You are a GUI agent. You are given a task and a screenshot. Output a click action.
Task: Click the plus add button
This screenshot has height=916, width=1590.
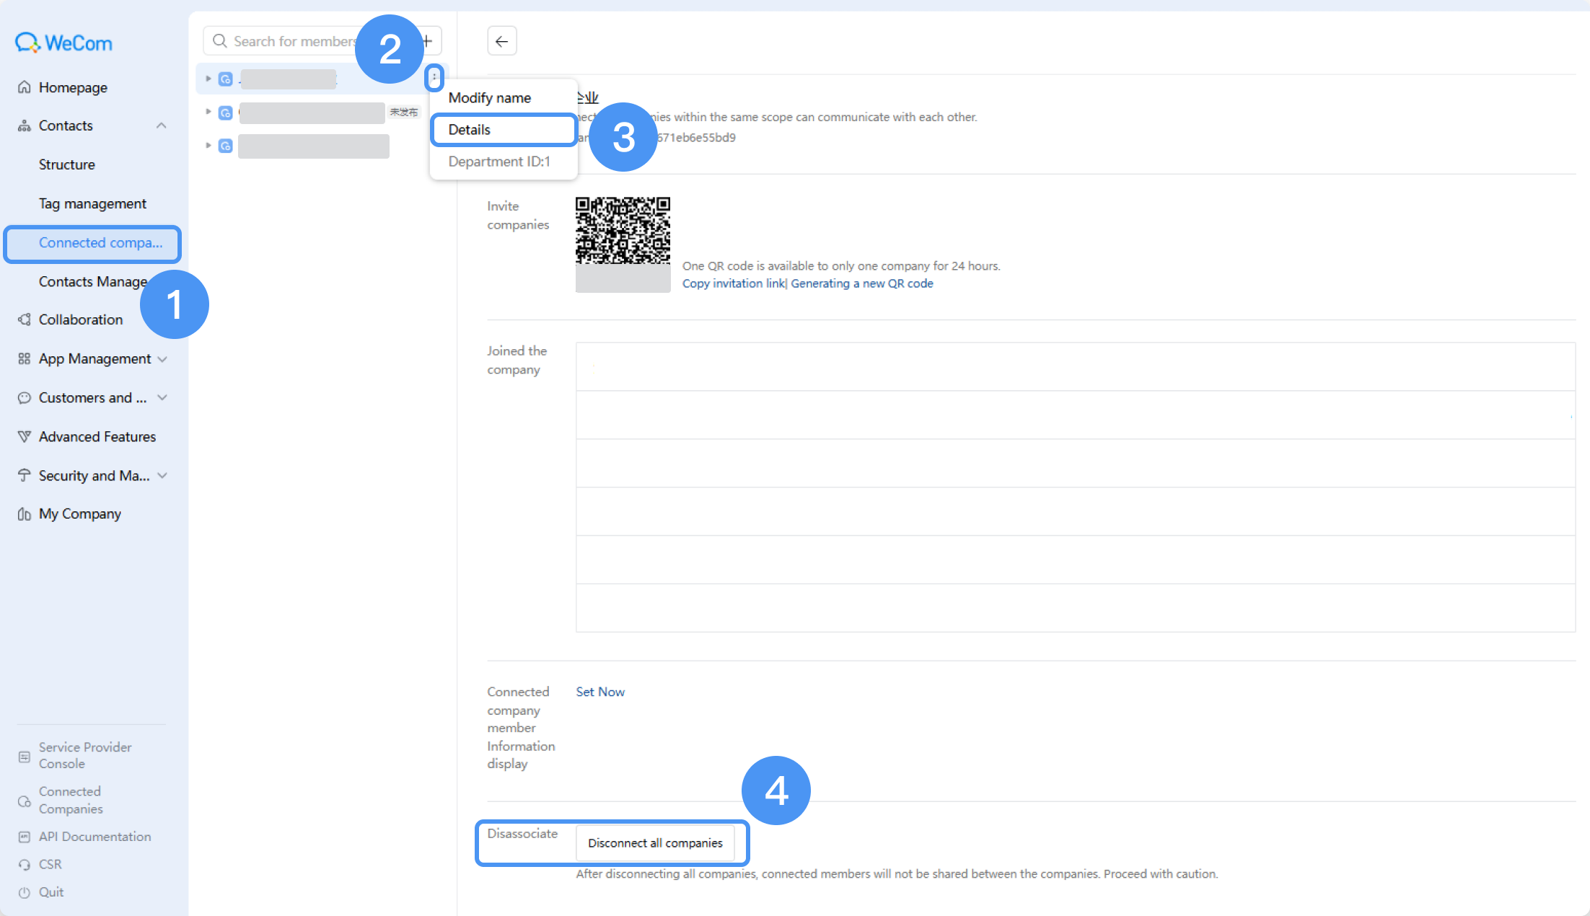tap(427, 41)
